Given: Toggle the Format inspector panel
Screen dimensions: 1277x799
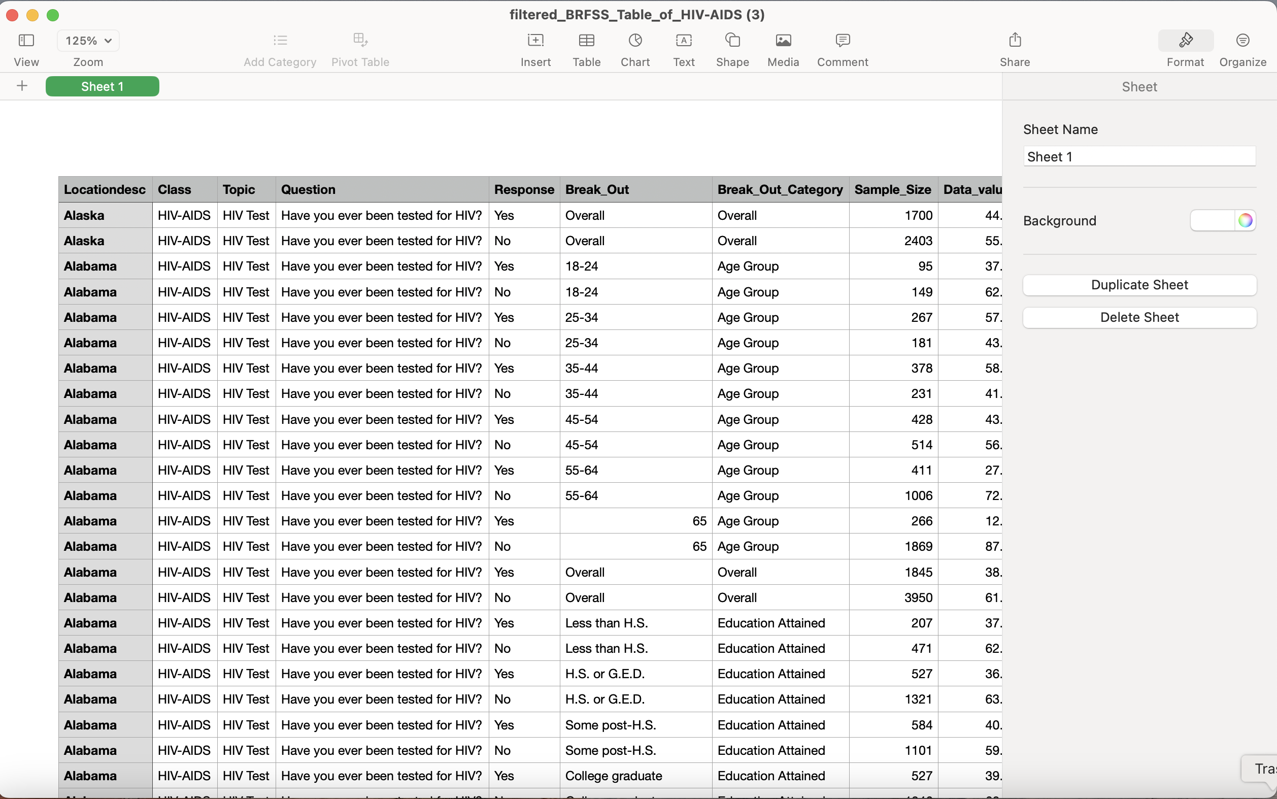Looking at the screenshot, I should pyautogui.click(x=1185, y=41).
